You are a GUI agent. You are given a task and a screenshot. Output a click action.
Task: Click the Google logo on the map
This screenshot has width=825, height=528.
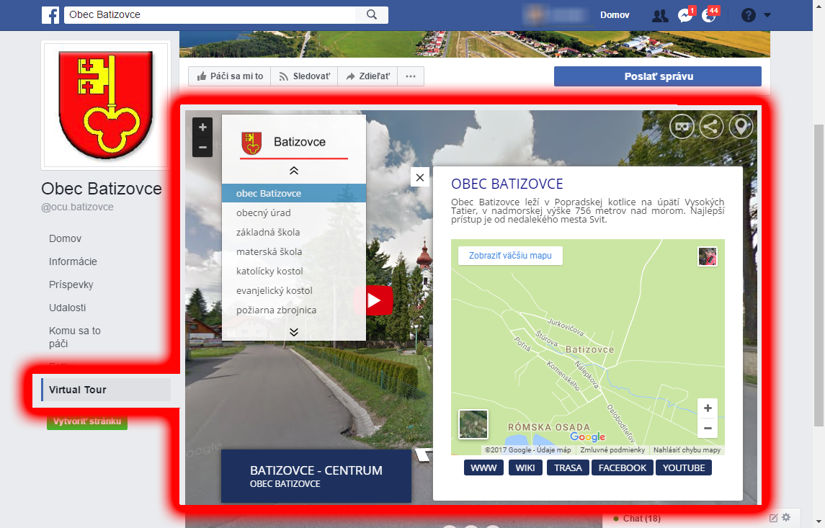point(588,437)
